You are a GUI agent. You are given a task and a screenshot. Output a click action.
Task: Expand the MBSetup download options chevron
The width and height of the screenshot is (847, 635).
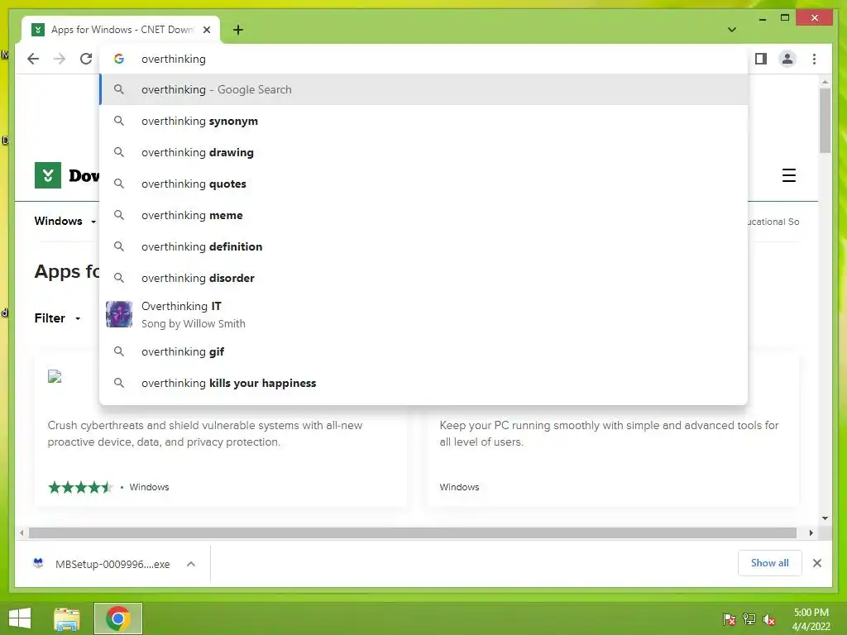coord(191,564)
